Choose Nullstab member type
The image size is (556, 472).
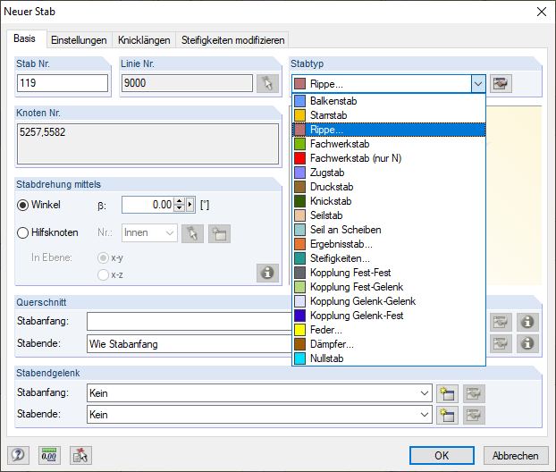coord(389,358)
